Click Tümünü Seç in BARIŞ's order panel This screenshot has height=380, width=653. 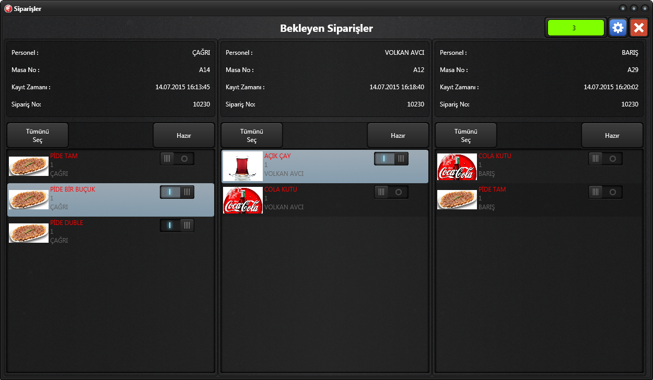(x=466, y=136)
